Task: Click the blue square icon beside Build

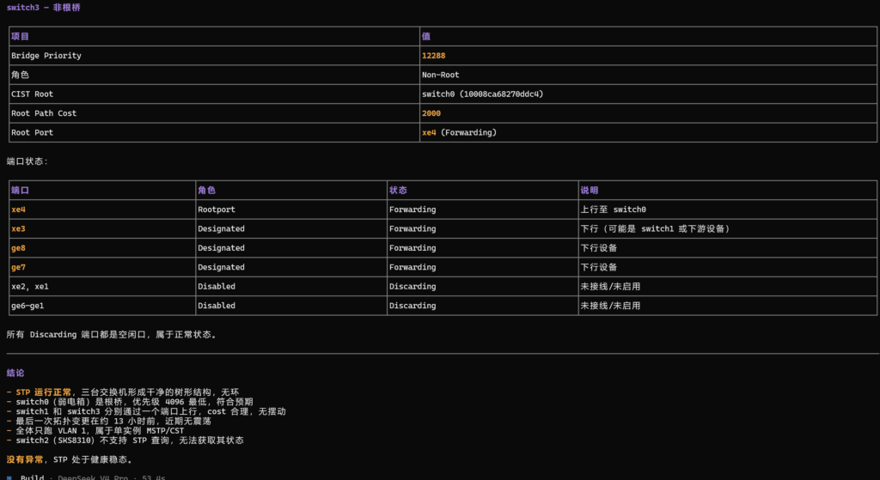Action: [9, 477]
